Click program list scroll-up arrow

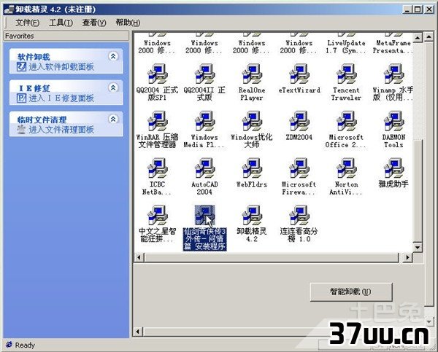tap(418, 38)
